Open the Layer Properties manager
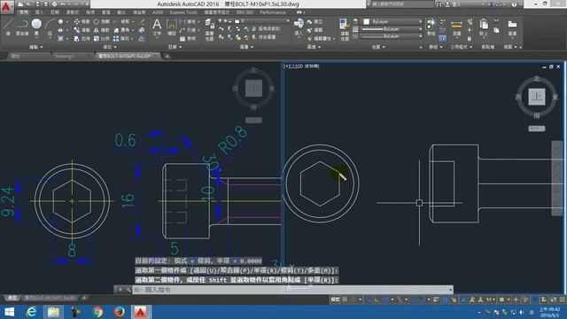This screenshot has width=567, height=319. point(209,29)
